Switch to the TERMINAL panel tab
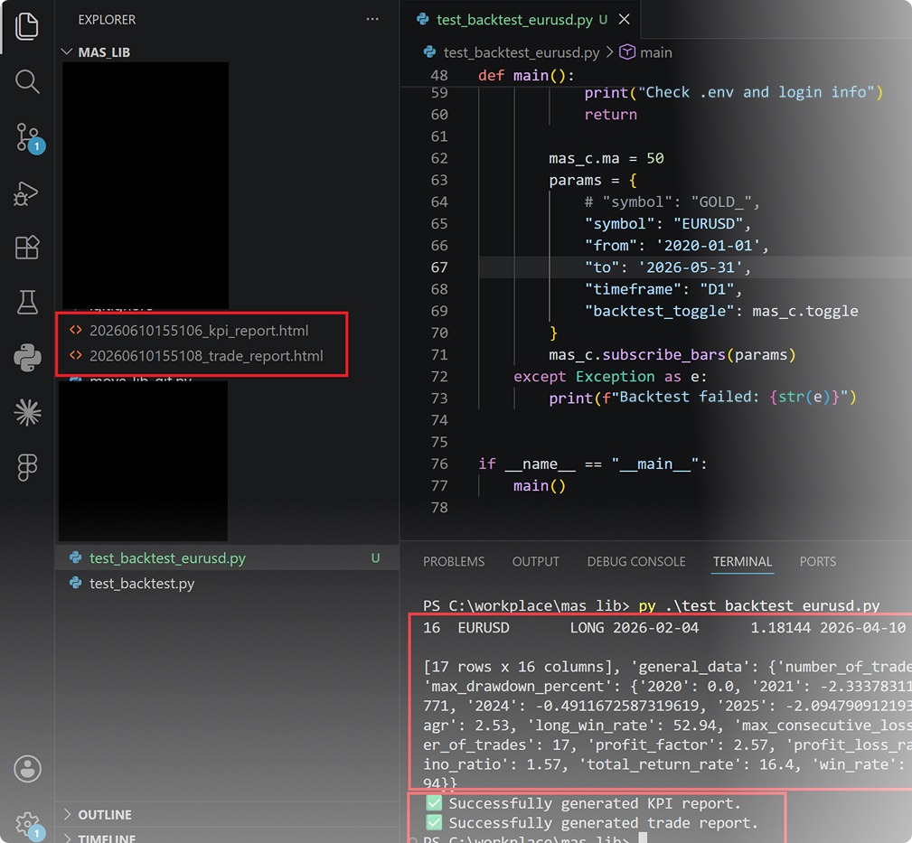 tap(742, 561)
